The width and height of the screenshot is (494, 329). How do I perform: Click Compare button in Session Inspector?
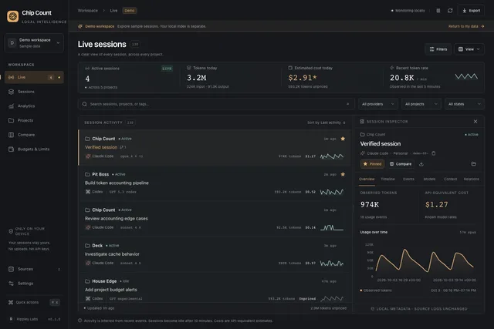[x=401, y=164]
